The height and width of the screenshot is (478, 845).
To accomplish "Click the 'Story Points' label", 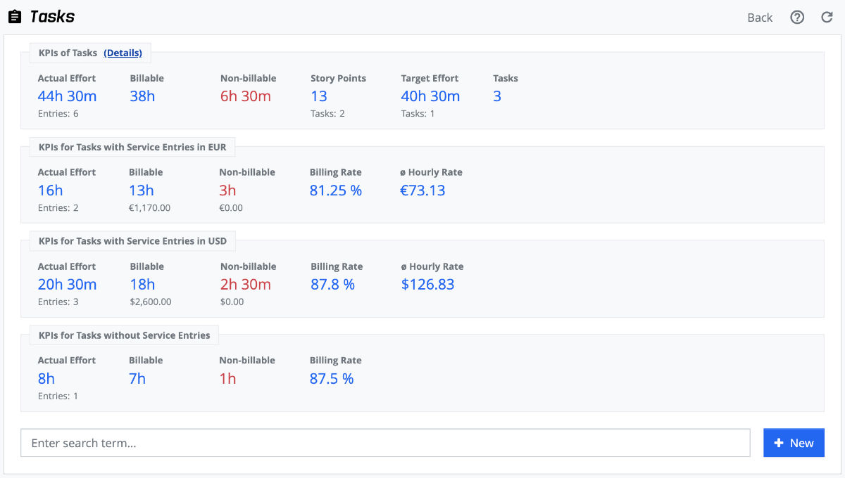I will point(338,78).
